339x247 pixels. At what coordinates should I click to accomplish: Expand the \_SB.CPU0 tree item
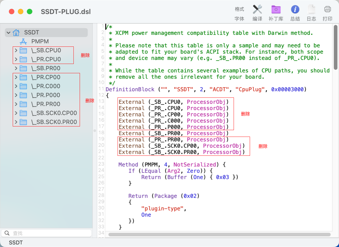[x=16, y=51]
